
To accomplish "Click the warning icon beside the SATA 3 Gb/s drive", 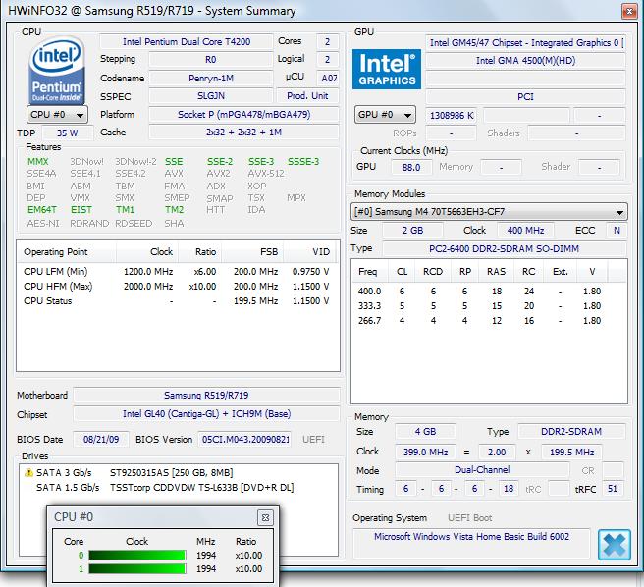I will [28, 473].
